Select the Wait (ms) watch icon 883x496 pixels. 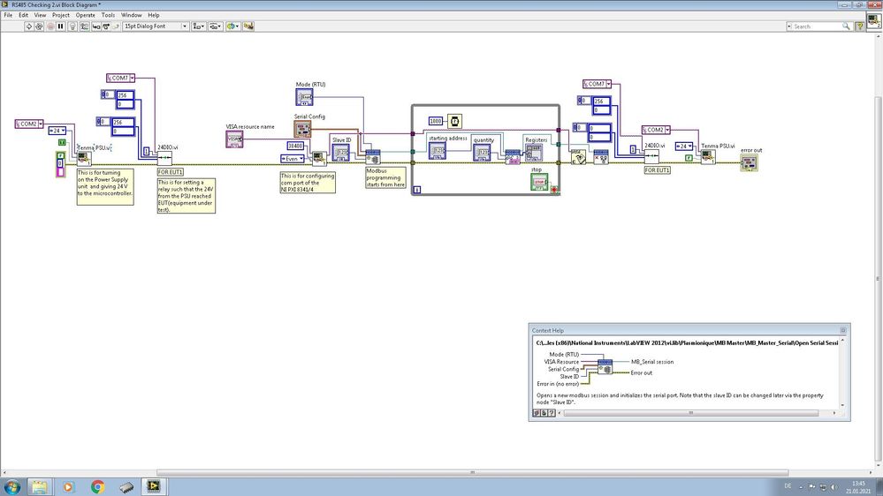454,121
